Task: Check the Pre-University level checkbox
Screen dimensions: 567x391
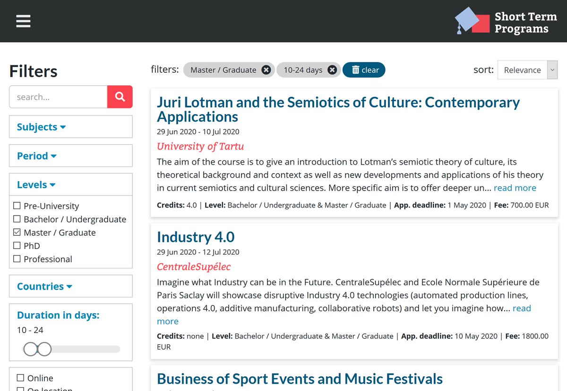Action: coord(17,206)
